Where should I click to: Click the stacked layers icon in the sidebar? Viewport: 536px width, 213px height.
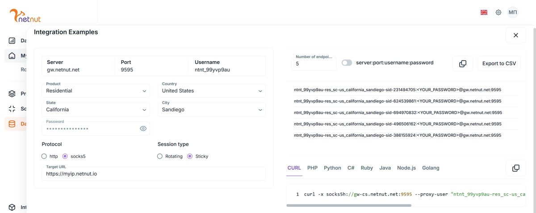point(12,94)
